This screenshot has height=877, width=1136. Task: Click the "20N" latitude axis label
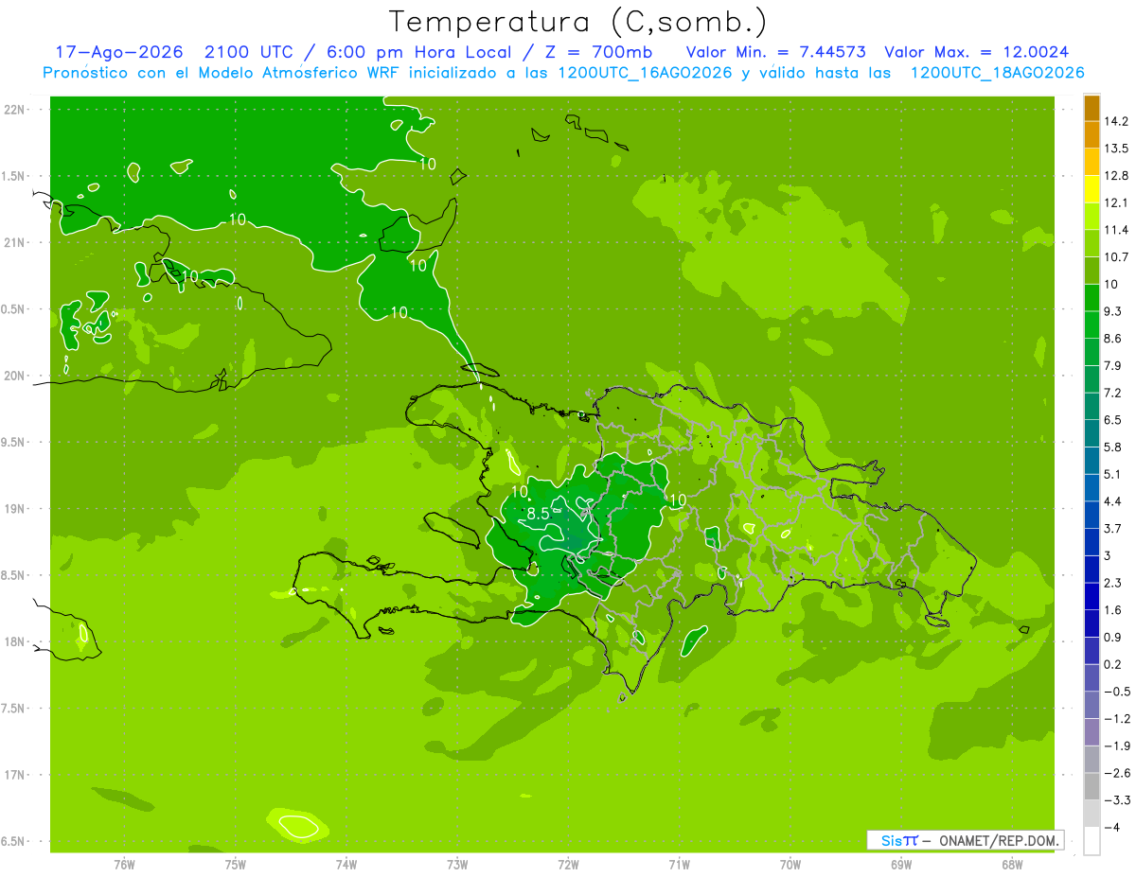click(13, 376)
